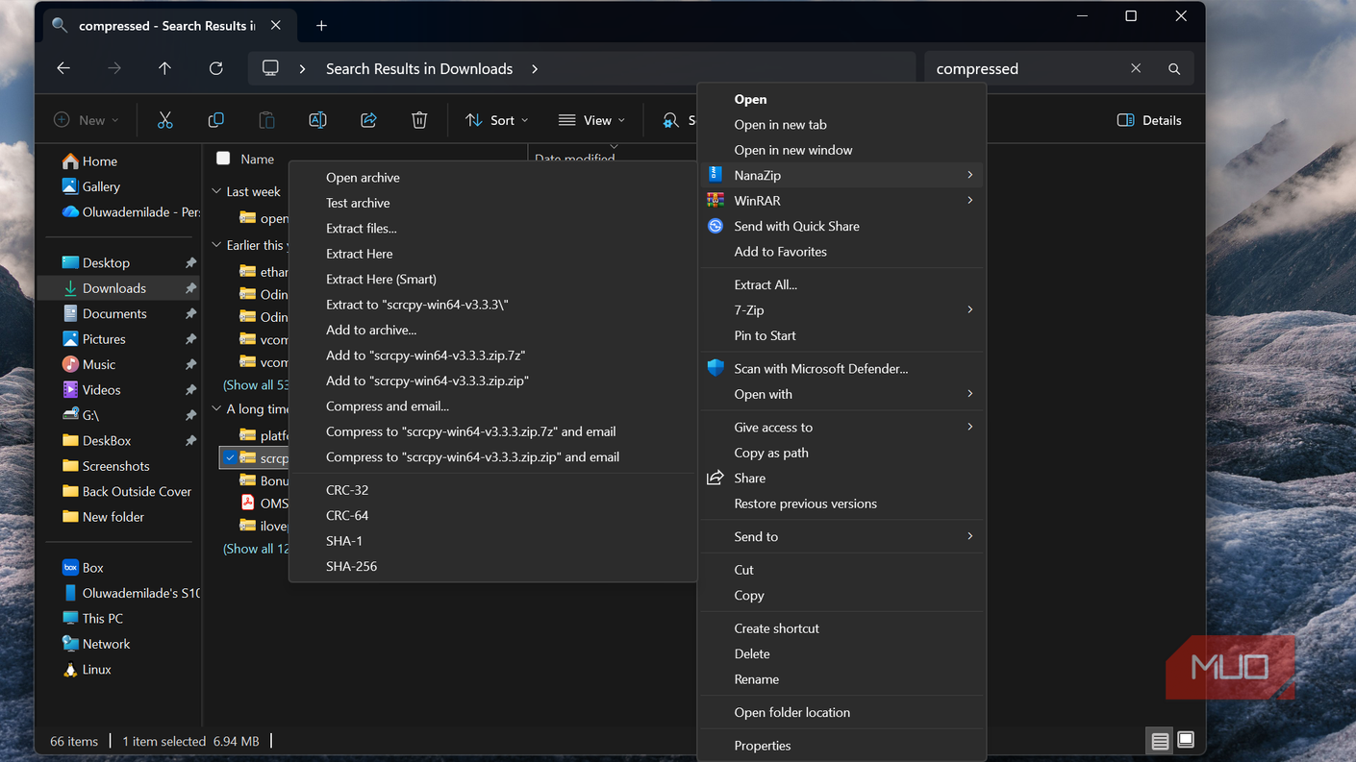Click the Share toolbar icon
The image size is (1356, 762).
[368, 120]
